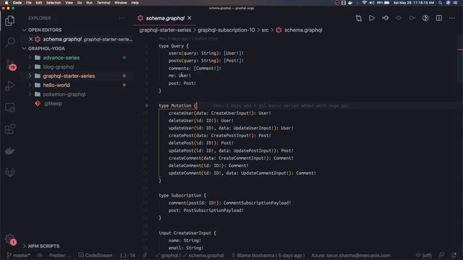Image resolution: width=463 pixels, height=260 pixels.
Task: Expand the pokemon-graphql folder
Action: click(30, 95)
